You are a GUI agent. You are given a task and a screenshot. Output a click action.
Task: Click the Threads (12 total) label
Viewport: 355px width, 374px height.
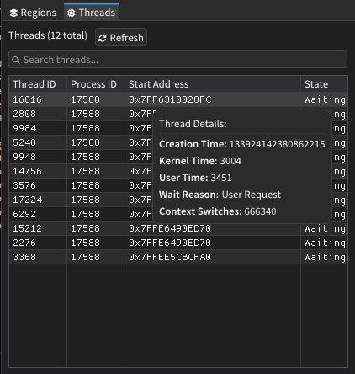[48, 35]
